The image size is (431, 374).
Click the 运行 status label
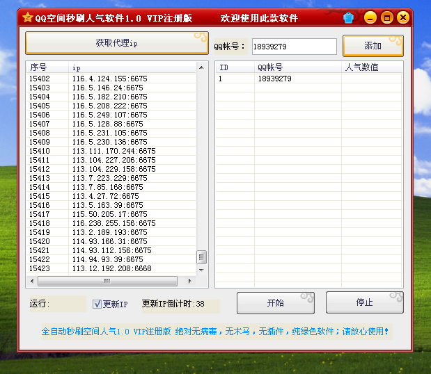click(x=40, y=304)
